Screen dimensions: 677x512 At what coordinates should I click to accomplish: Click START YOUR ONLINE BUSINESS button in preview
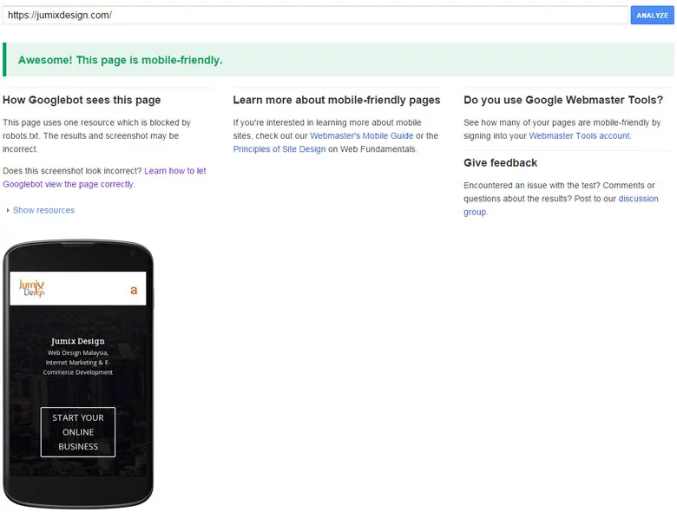click(78, 431)
